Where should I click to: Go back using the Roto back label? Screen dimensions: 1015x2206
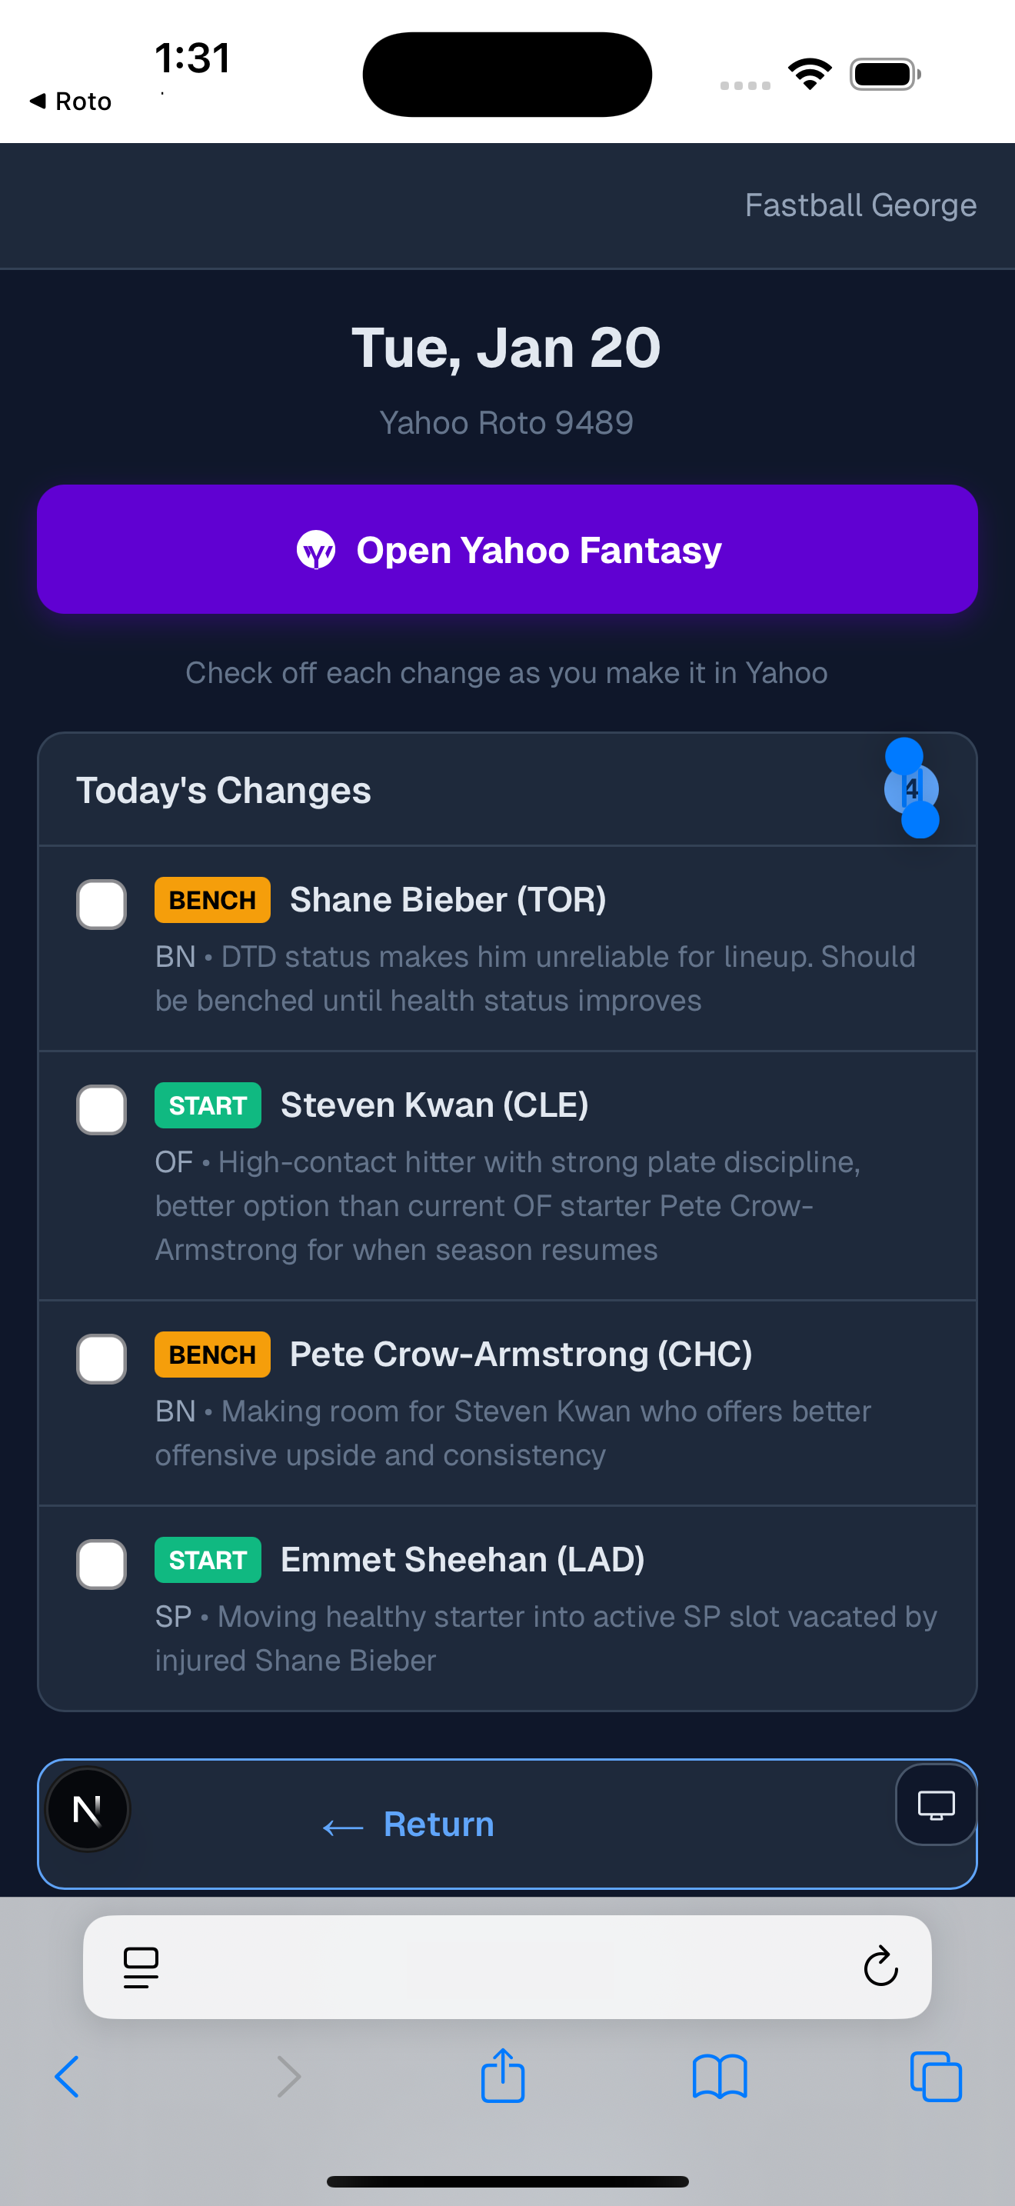coord(70,101)
